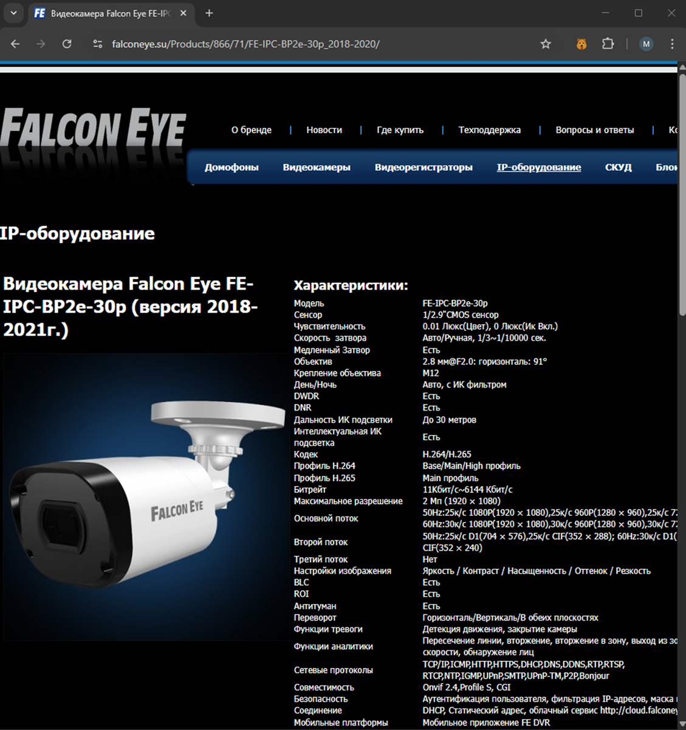This screenshot has height=730, width=686.
Task: Open the О бренде link
Action: (252, 130)
